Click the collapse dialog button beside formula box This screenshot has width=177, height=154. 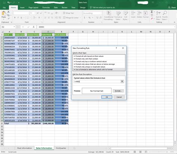(122, 82)
